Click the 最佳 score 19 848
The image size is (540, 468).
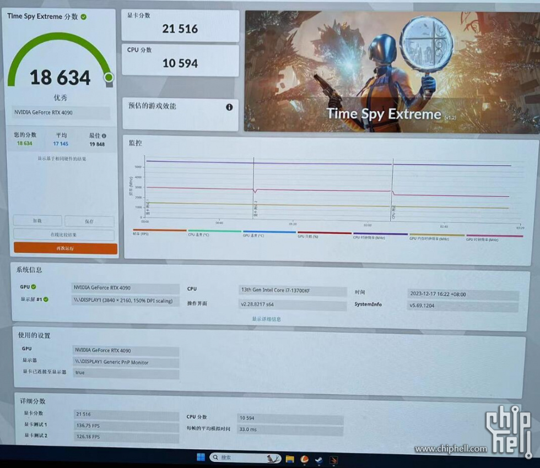tap(97, 144)
